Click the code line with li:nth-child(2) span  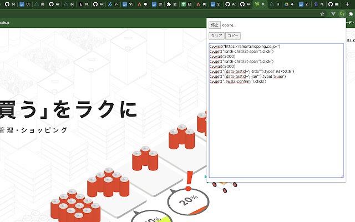(x=241, y=52)
